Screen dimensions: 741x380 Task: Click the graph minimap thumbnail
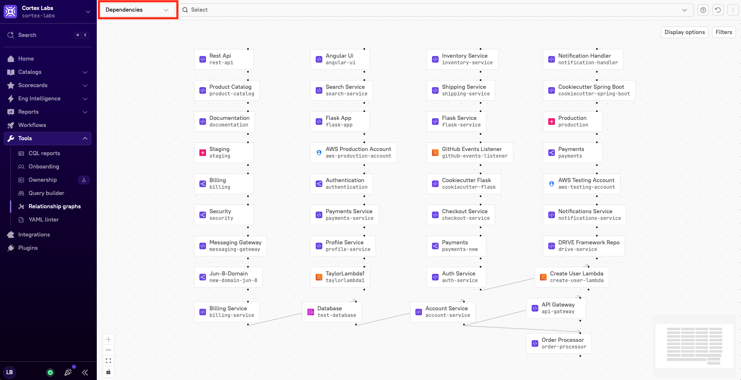coord(694,346)
